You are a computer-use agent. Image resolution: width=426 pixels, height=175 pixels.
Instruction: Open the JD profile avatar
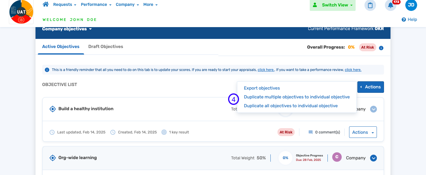click(x=411, y=5)
